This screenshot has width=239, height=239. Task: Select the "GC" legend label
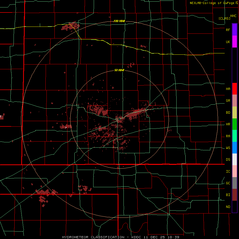228,183
